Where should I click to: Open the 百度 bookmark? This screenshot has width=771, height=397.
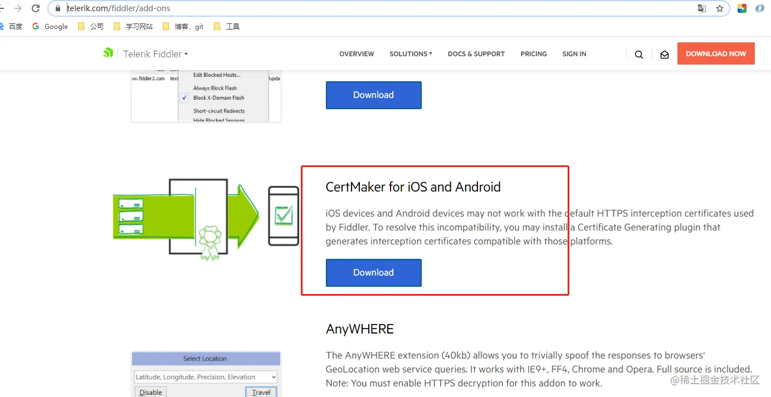(x=11, y=26)
